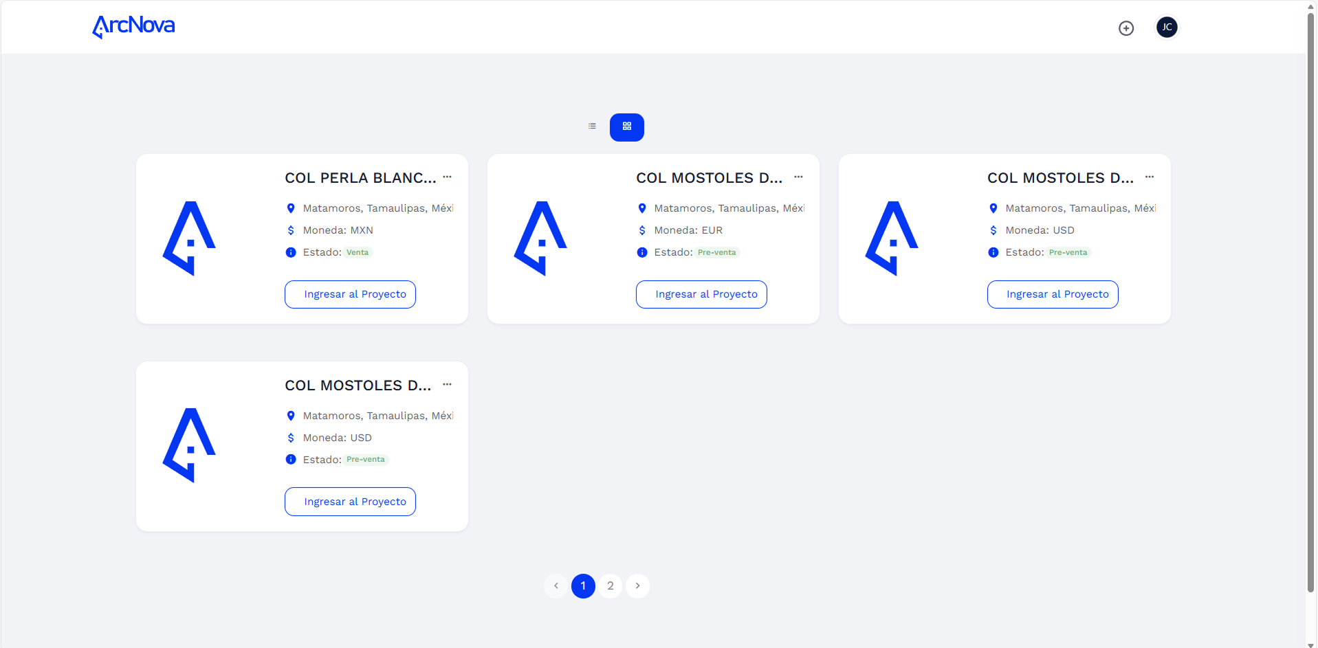Open the JC user avatar menu
1318x648 pixels.
click(x=1166, y=27)
